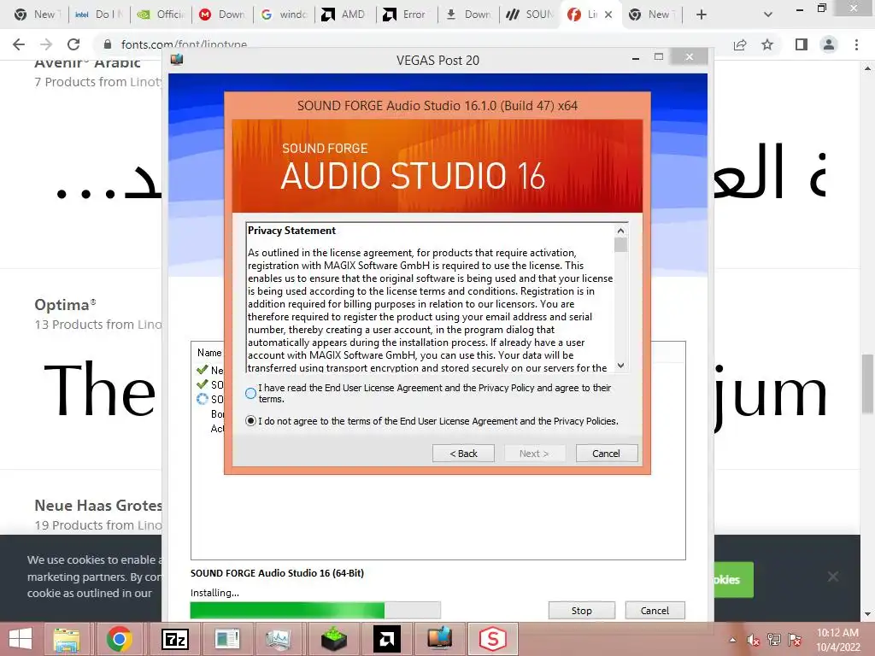
Task: Open the AMD app on the taskbar
Action: point(387,639)
